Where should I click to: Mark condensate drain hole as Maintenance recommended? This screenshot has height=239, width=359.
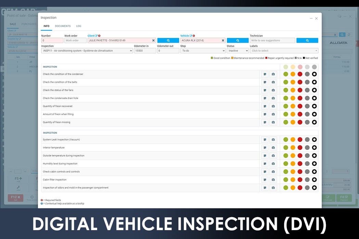pyautogui.click(x=293, y=98)
